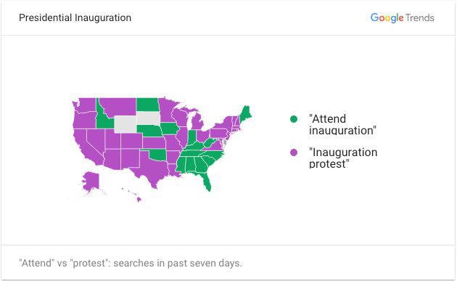Viewport: 457px width, 281px height.
Task: Select green Maine state on map
Action: click(245, 115)
